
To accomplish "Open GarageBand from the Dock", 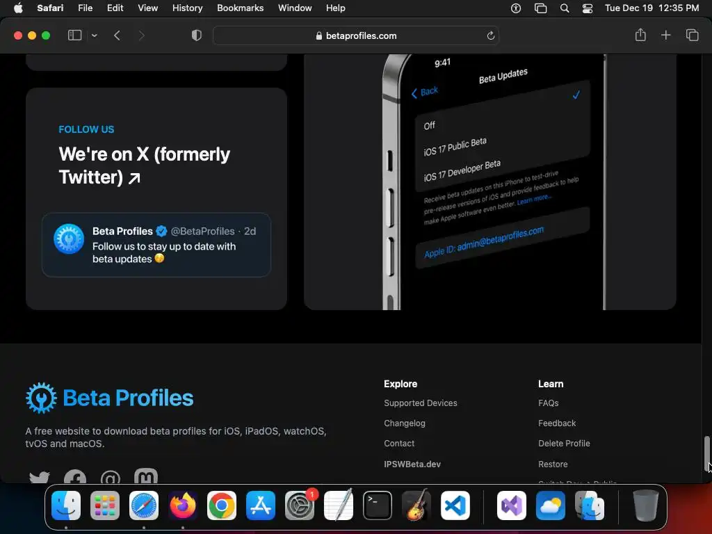I will 416,505.
